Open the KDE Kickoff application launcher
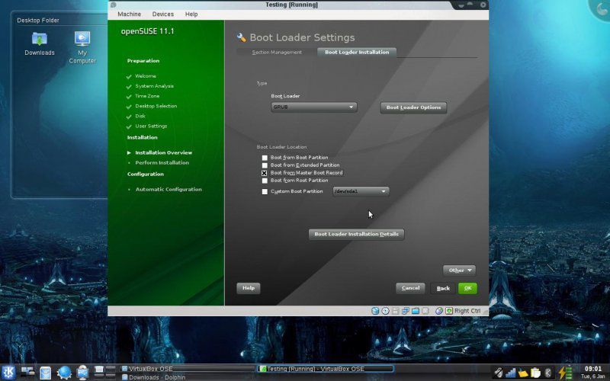Viewport: 610px width, 381px height. [8, 372]
